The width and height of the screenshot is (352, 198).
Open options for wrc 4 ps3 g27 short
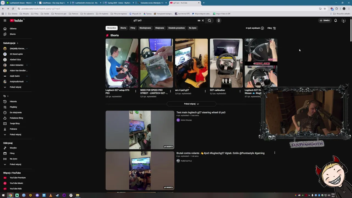205,91
